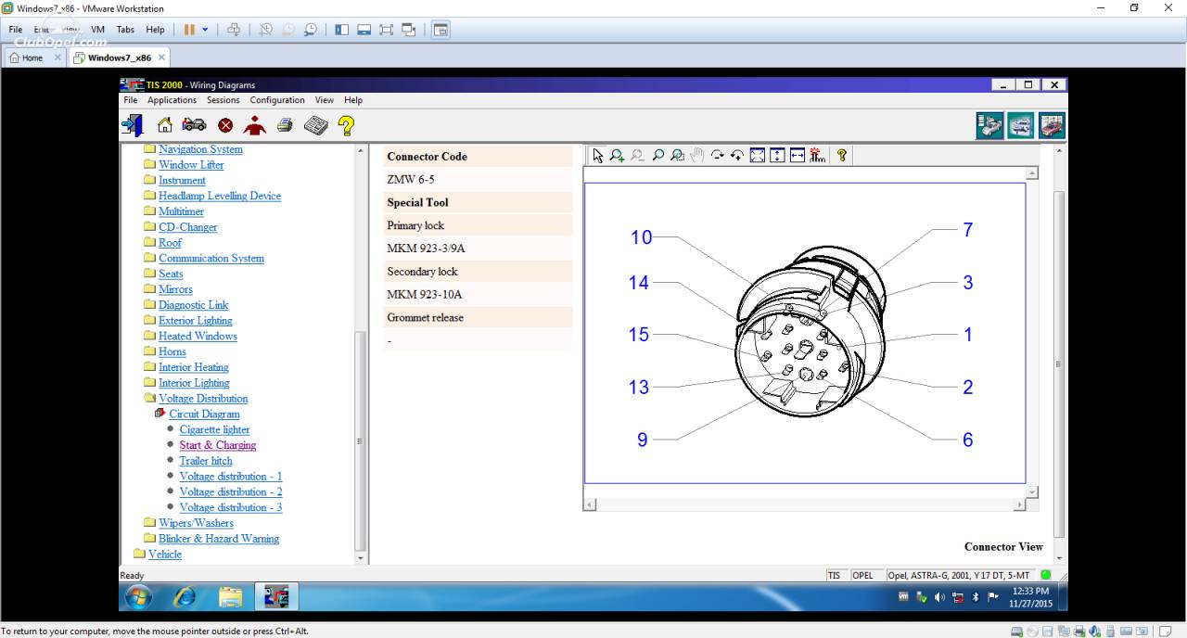The height and width of the screenshot is (638, 1187).
Task: Toggle the VMware library sidebar view
Action: point(342,30)
